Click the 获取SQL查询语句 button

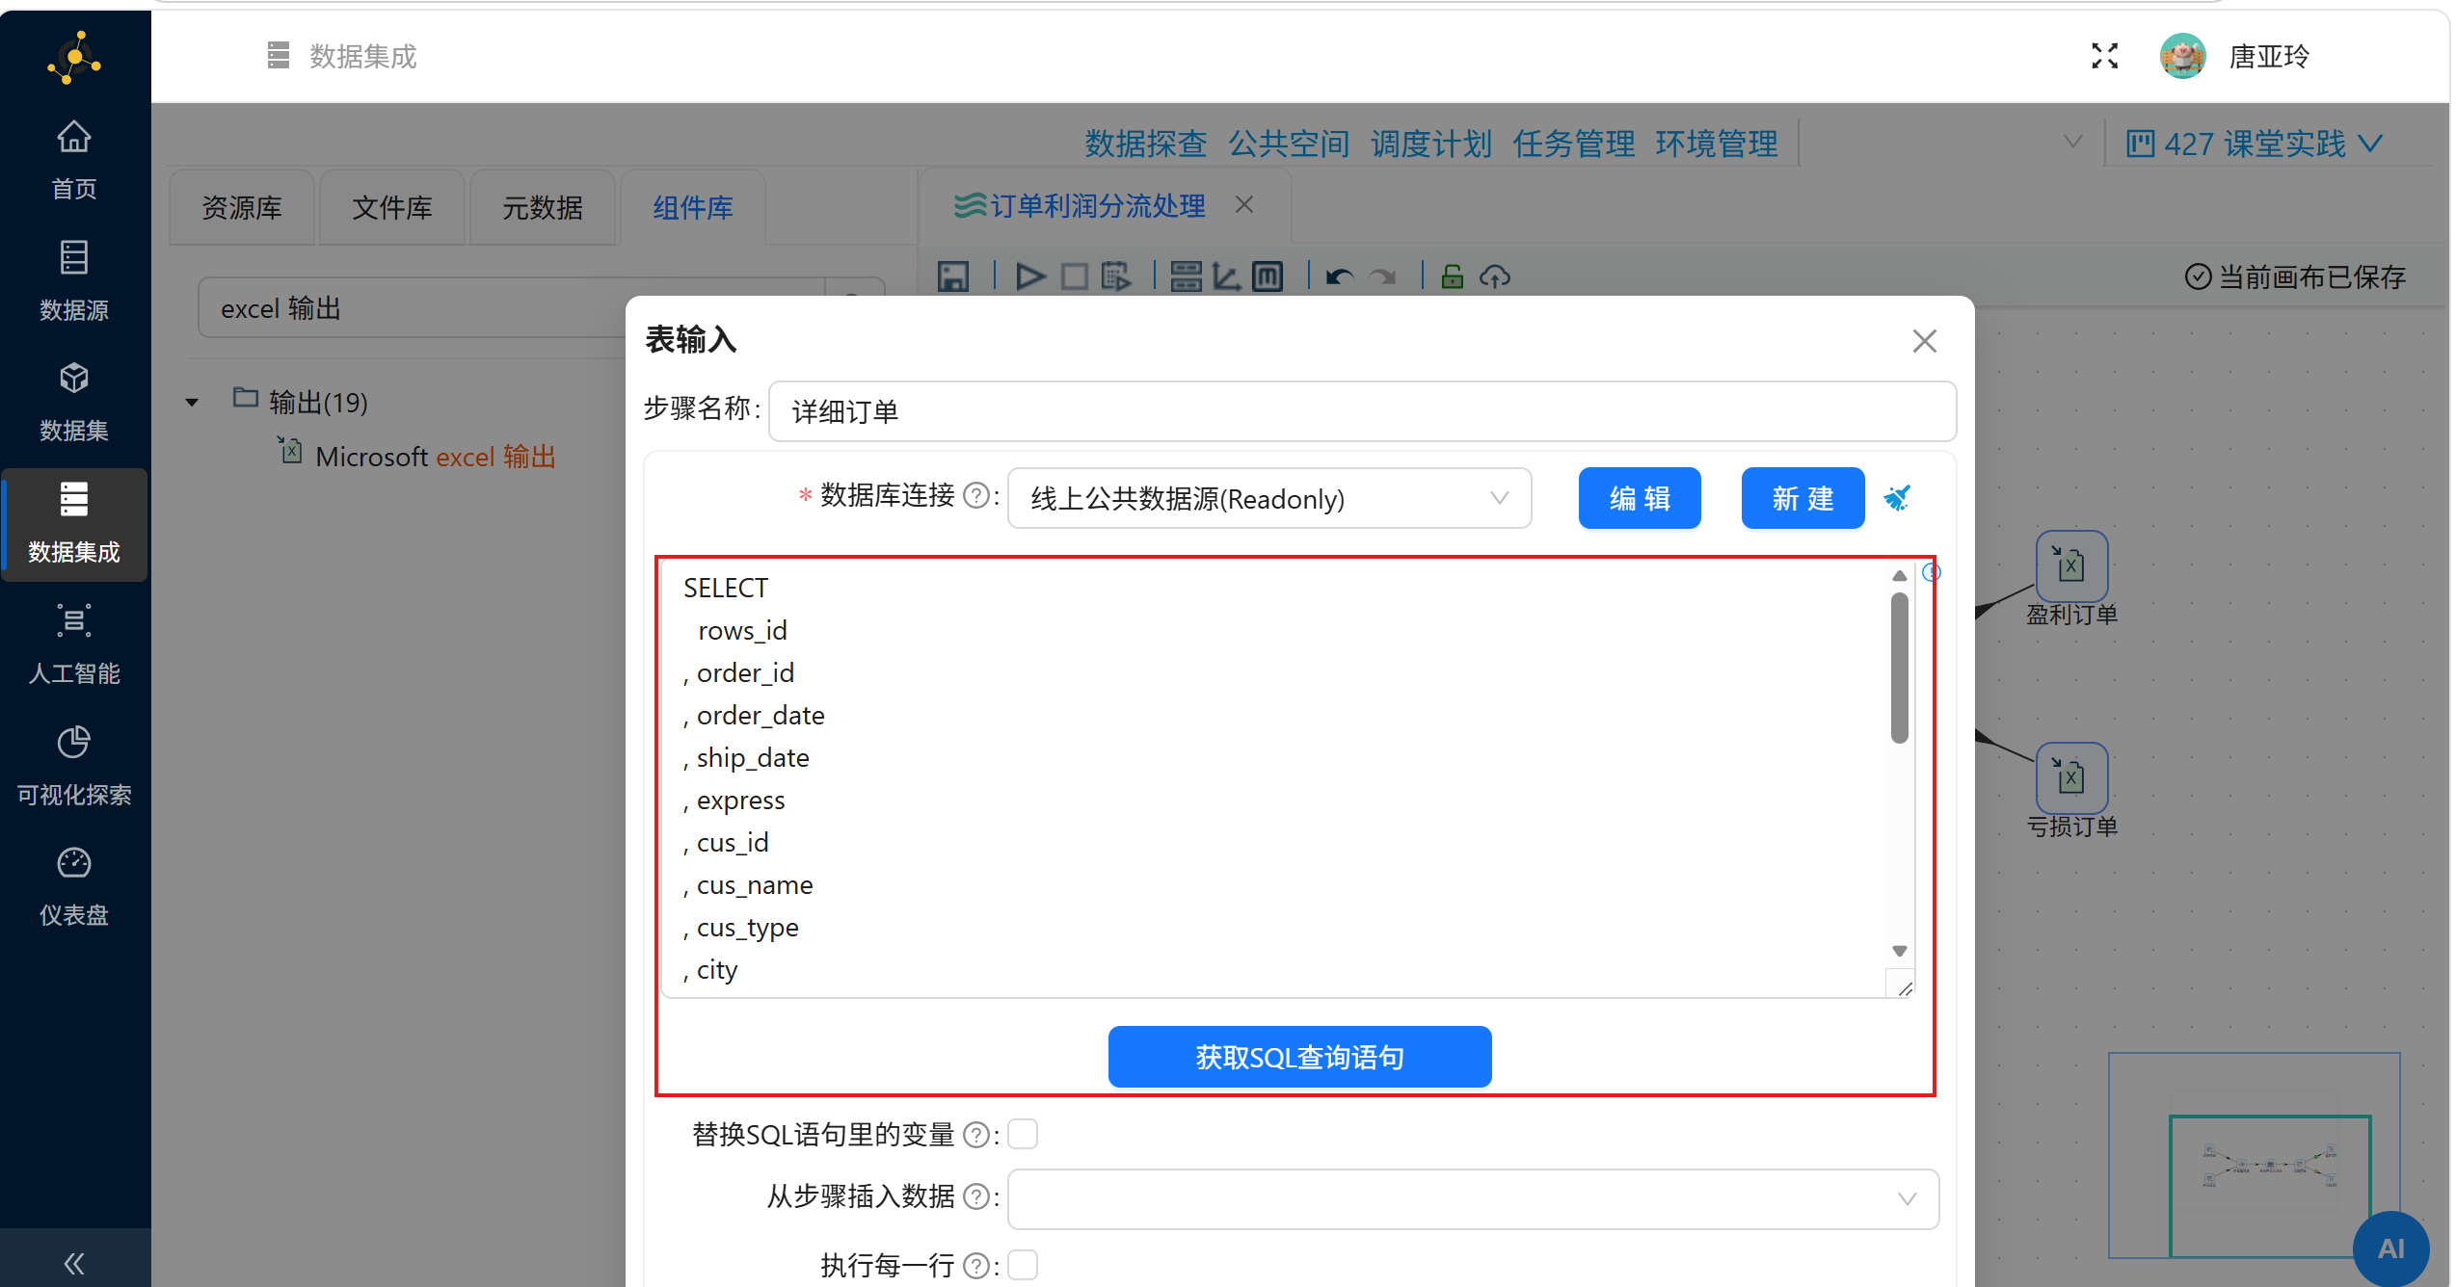[1299, 1057]
